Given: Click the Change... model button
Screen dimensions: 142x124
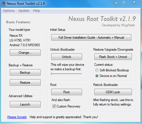Looking at the screenshot, I should point(25,53).
